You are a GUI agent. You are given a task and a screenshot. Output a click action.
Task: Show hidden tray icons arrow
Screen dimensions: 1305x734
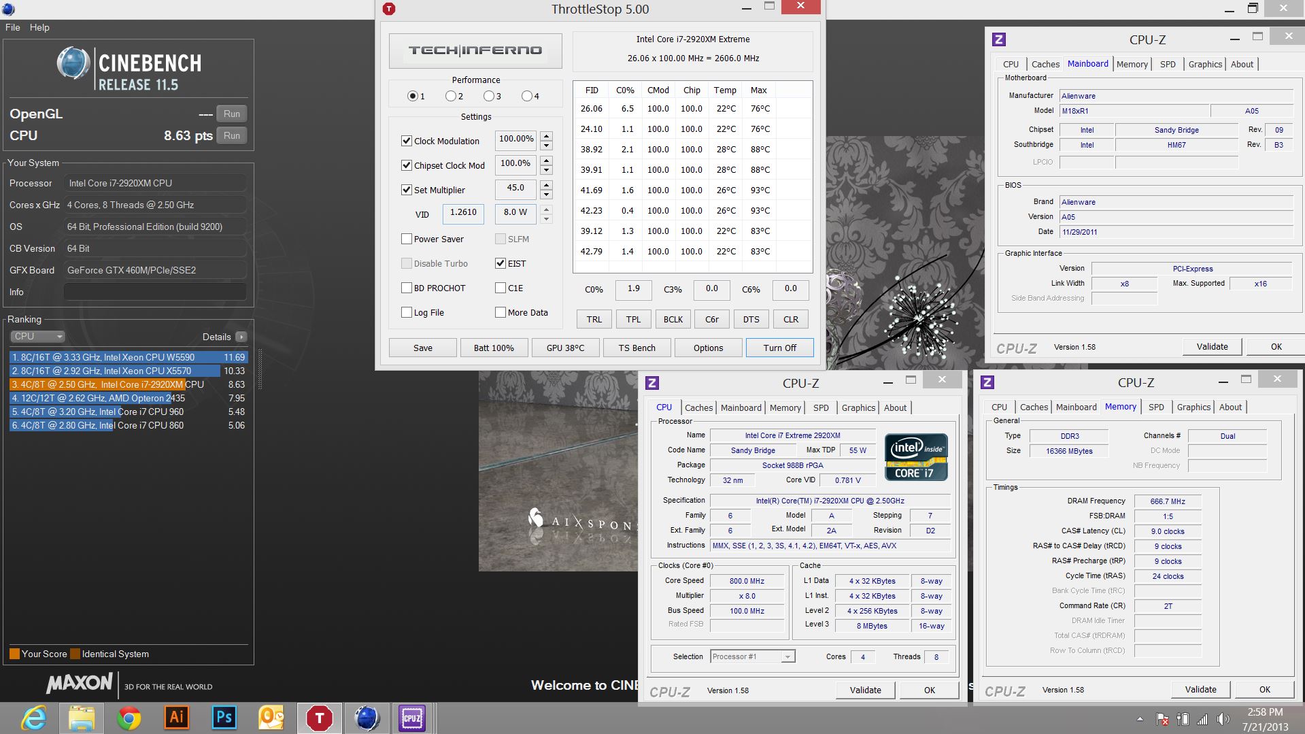tap(1140, 719)
